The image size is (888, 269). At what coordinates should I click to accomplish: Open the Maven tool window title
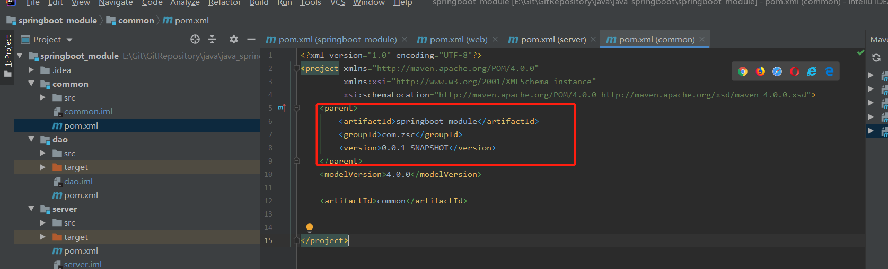(878, 39)
